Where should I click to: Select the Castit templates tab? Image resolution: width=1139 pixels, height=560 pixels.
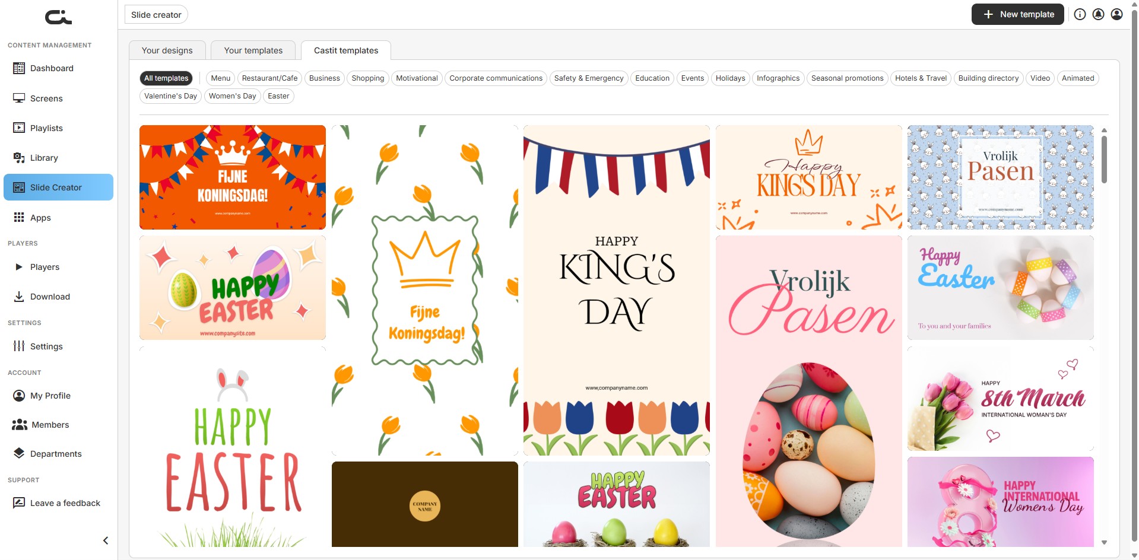tap(346, 50)
